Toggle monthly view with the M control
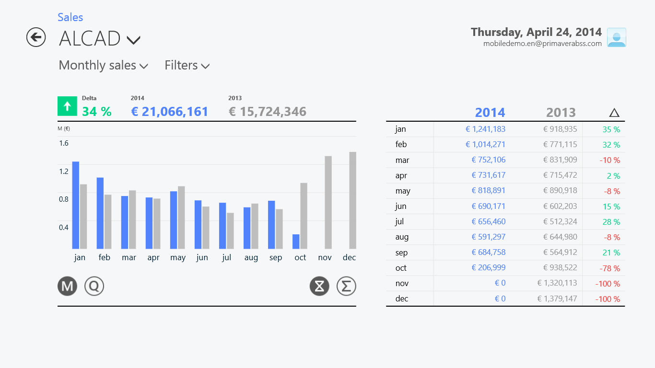 (x=67, y=286)
